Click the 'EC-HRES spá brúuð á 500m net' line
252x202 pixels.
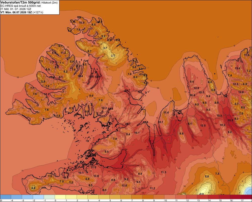coord(21,6)
